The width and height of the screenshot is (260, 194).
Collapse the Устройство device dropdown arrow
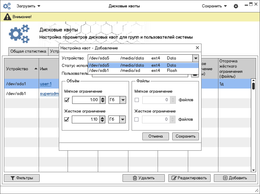pyautogui.click(x=195, y=58)
